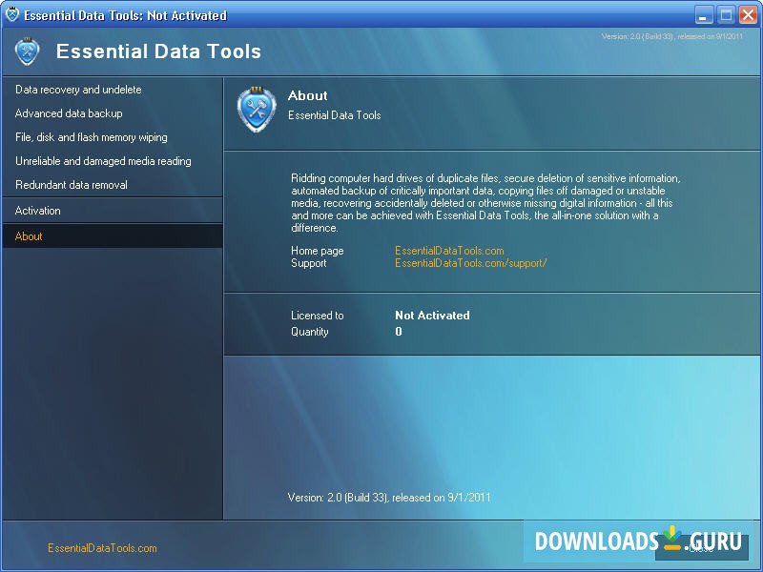Open File, disk and flash memory wiping
The image size is (763, 572).
tap(91, 137)
